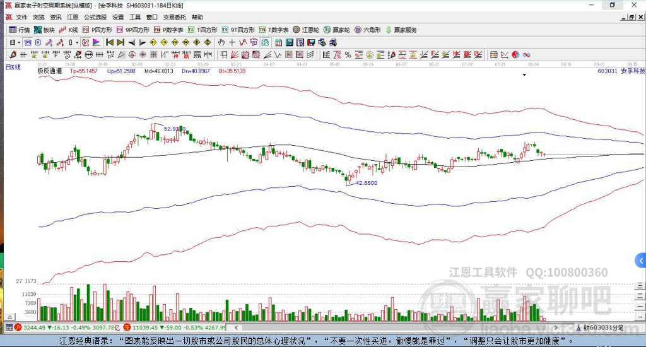This screenshot has height=347, width=646.
Task: Click the 极反通道 indicator label
Action: click(50, 71)
